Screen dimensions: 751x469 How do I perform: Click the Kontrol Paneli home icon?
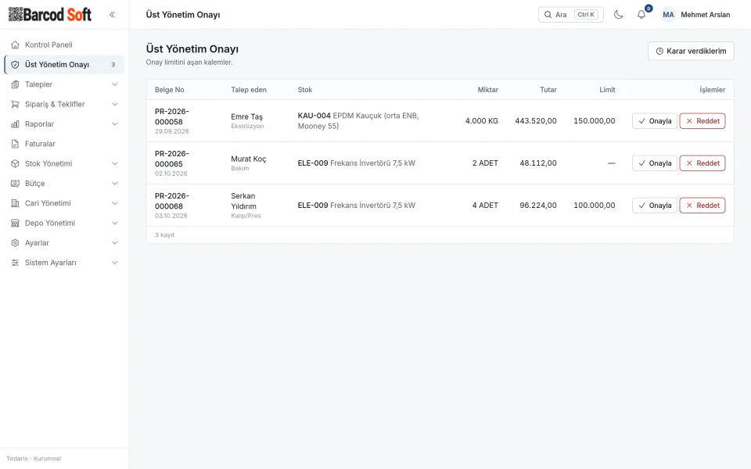[x=16, y=45]
